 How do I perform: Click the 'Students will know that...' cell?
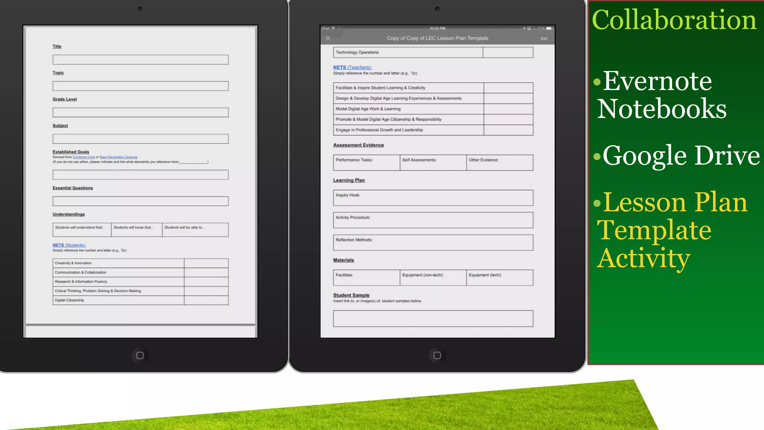pos(137,230)
